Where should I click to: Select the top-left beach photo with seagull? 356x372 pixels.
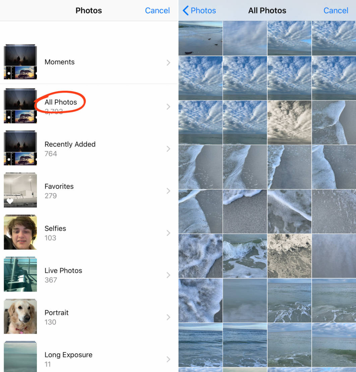click(x=200, y=38)
